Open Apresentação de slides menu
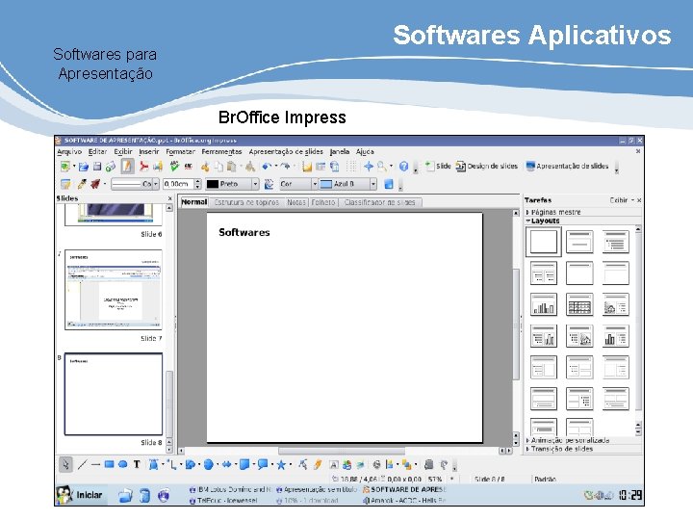693x520 pixels. (286, 152)
